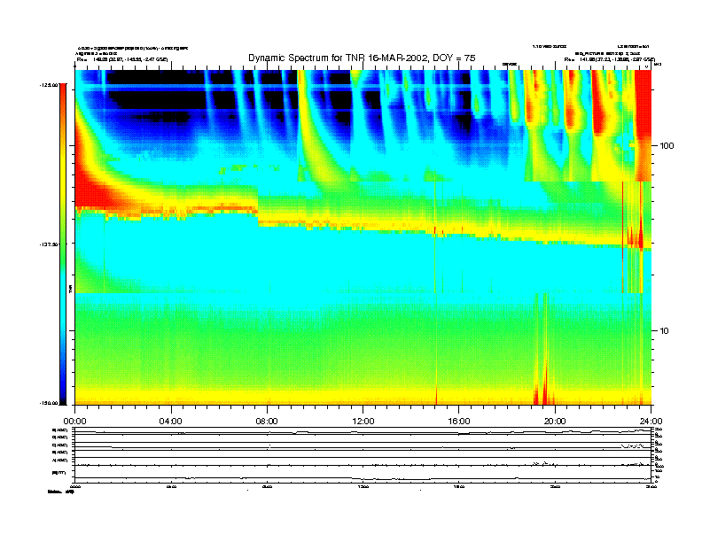Click the "-150.00" color scale label
This screenshot has height=542, width=702.
click(x=49, y=403)
